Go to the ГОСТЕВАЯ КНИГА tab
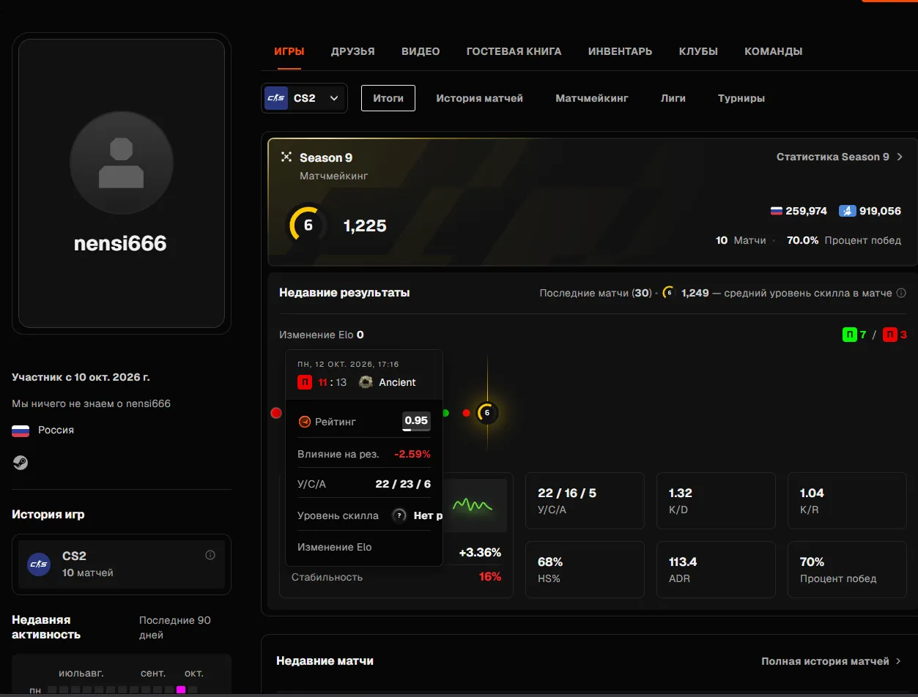The image size is (918, 697). (x=514, y=51)
